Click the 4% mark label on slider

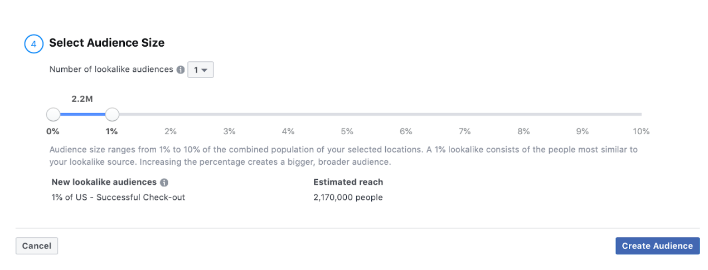coord(288,132)
